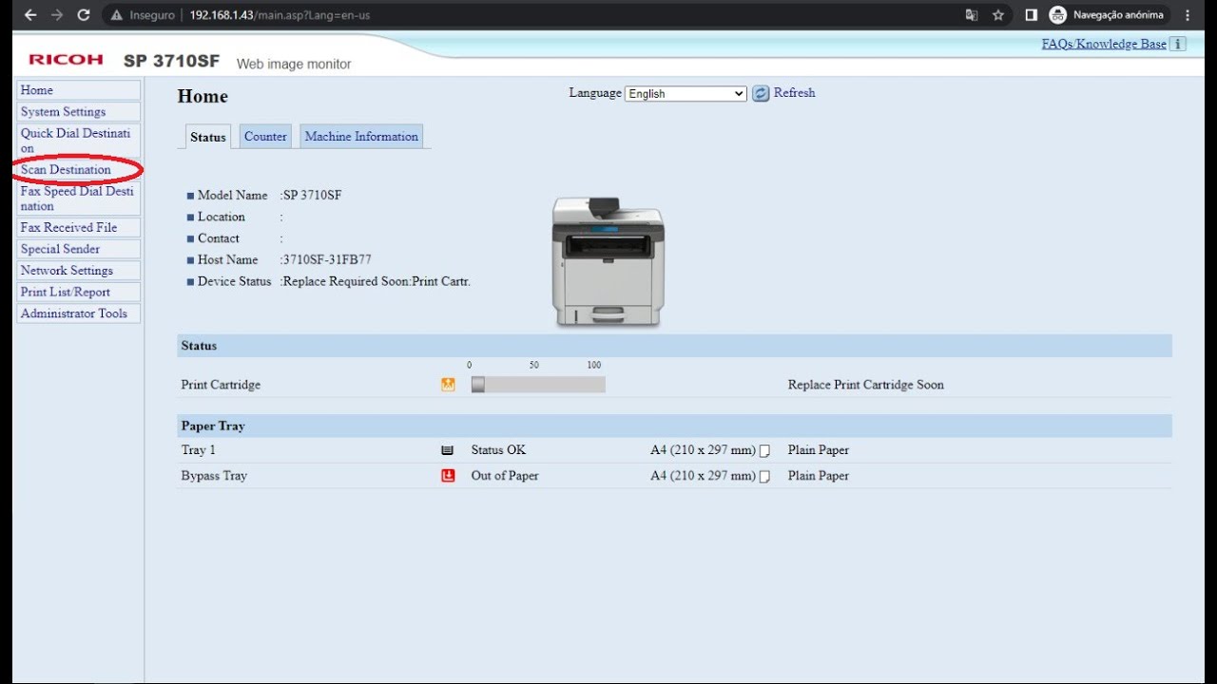This screenshot has width=1217, height=684.
Task: Click the Tray 1 status icon
Action: (448, 450)
